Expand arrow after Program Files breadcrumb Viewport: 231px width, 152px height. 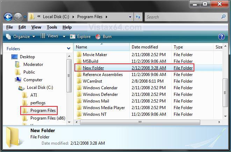point(106,17)
